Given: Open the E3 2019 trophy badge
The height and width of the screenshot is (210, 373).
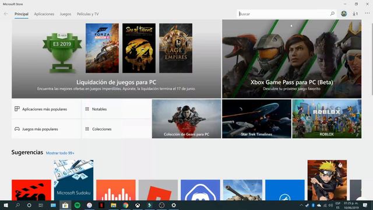Looking at the screenshot, I should [x=62, y=53].
